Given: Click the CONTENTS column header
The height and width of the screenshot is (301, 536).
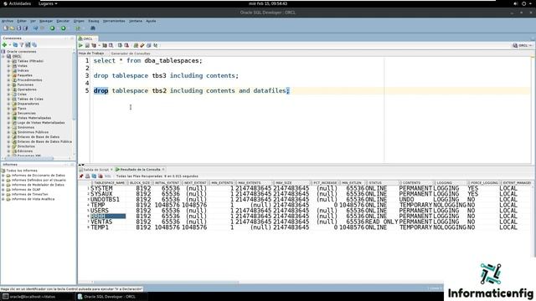Looking at the screenshot, I should [411, 183].
